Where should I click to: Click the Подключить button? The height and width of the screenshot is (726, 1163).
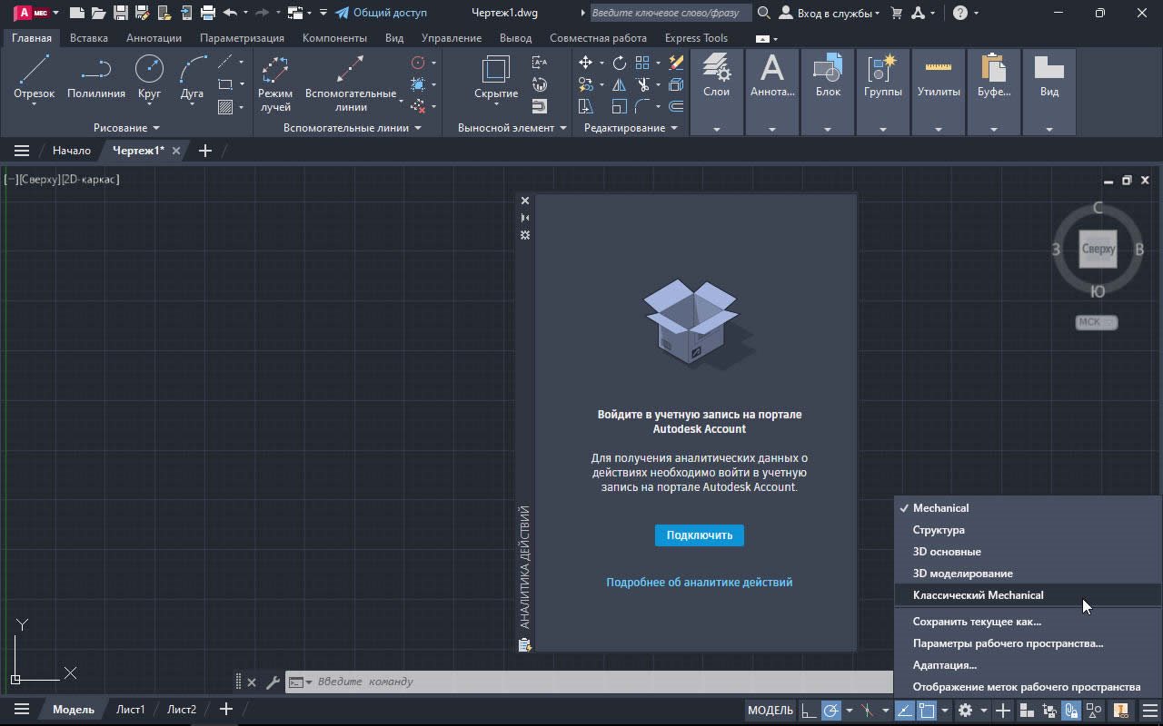[699, 535]
